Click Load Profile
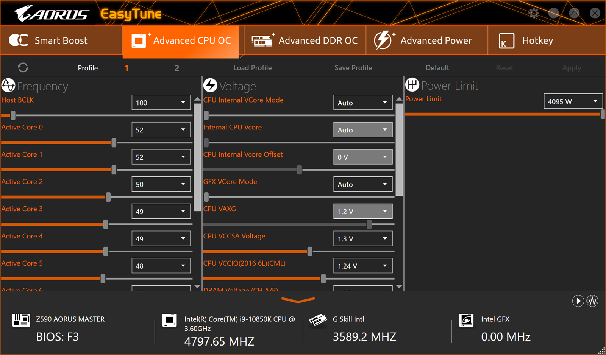Image resolution: width=606 pixels, height=355 pixels. [253, 68]
